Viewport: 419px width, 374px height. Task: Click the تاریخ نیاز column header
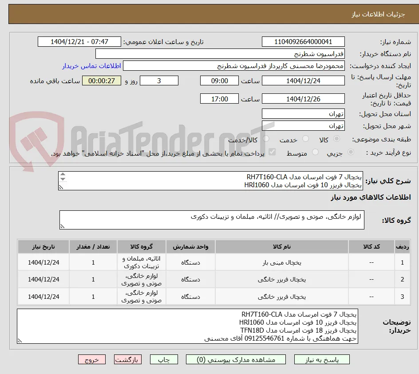coord(43,246)
